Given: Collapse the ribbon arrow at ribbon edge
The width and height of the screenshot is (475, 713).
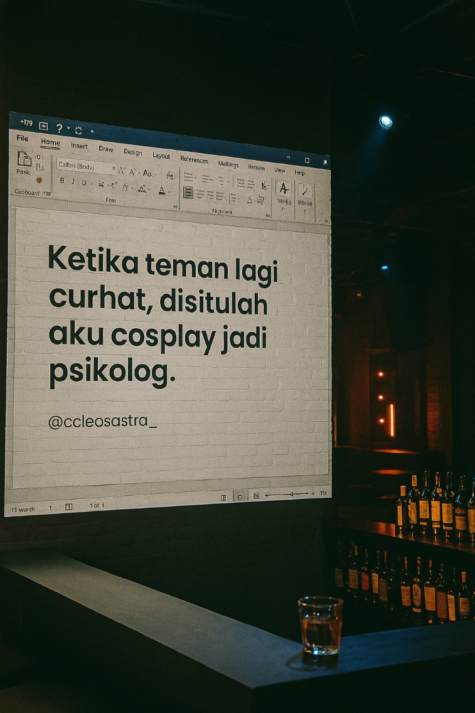Looking at the screenshot, I should (x=326, y=222).
